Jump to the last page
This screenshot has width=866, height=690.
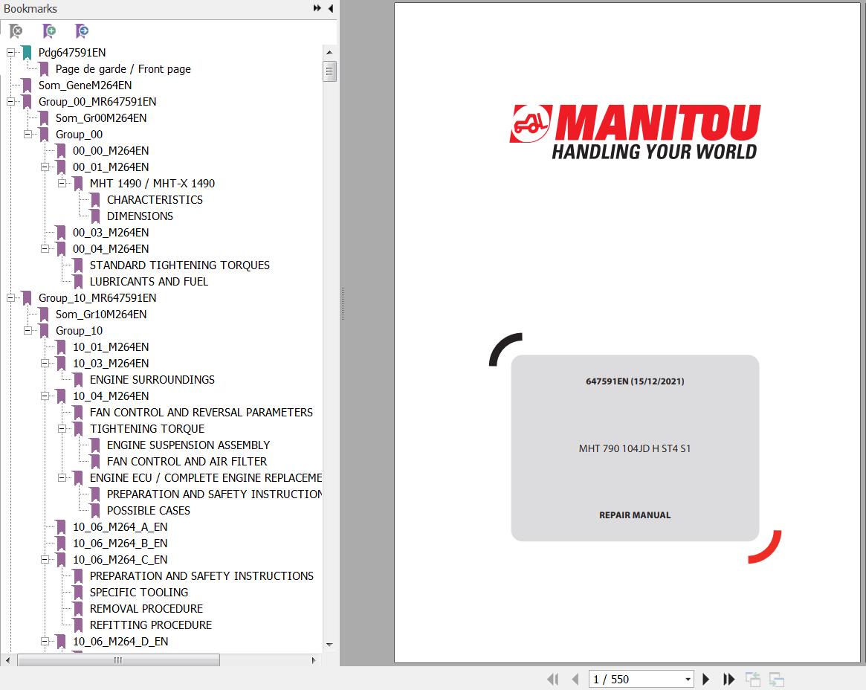729,679
